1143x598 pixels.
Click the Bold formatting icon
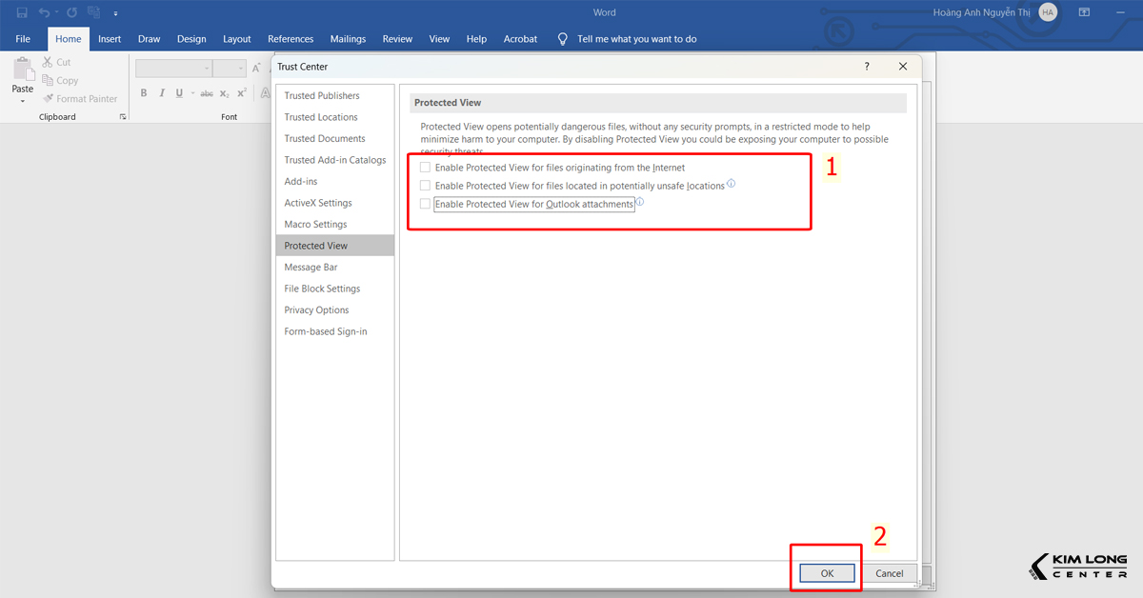[144, 93]
